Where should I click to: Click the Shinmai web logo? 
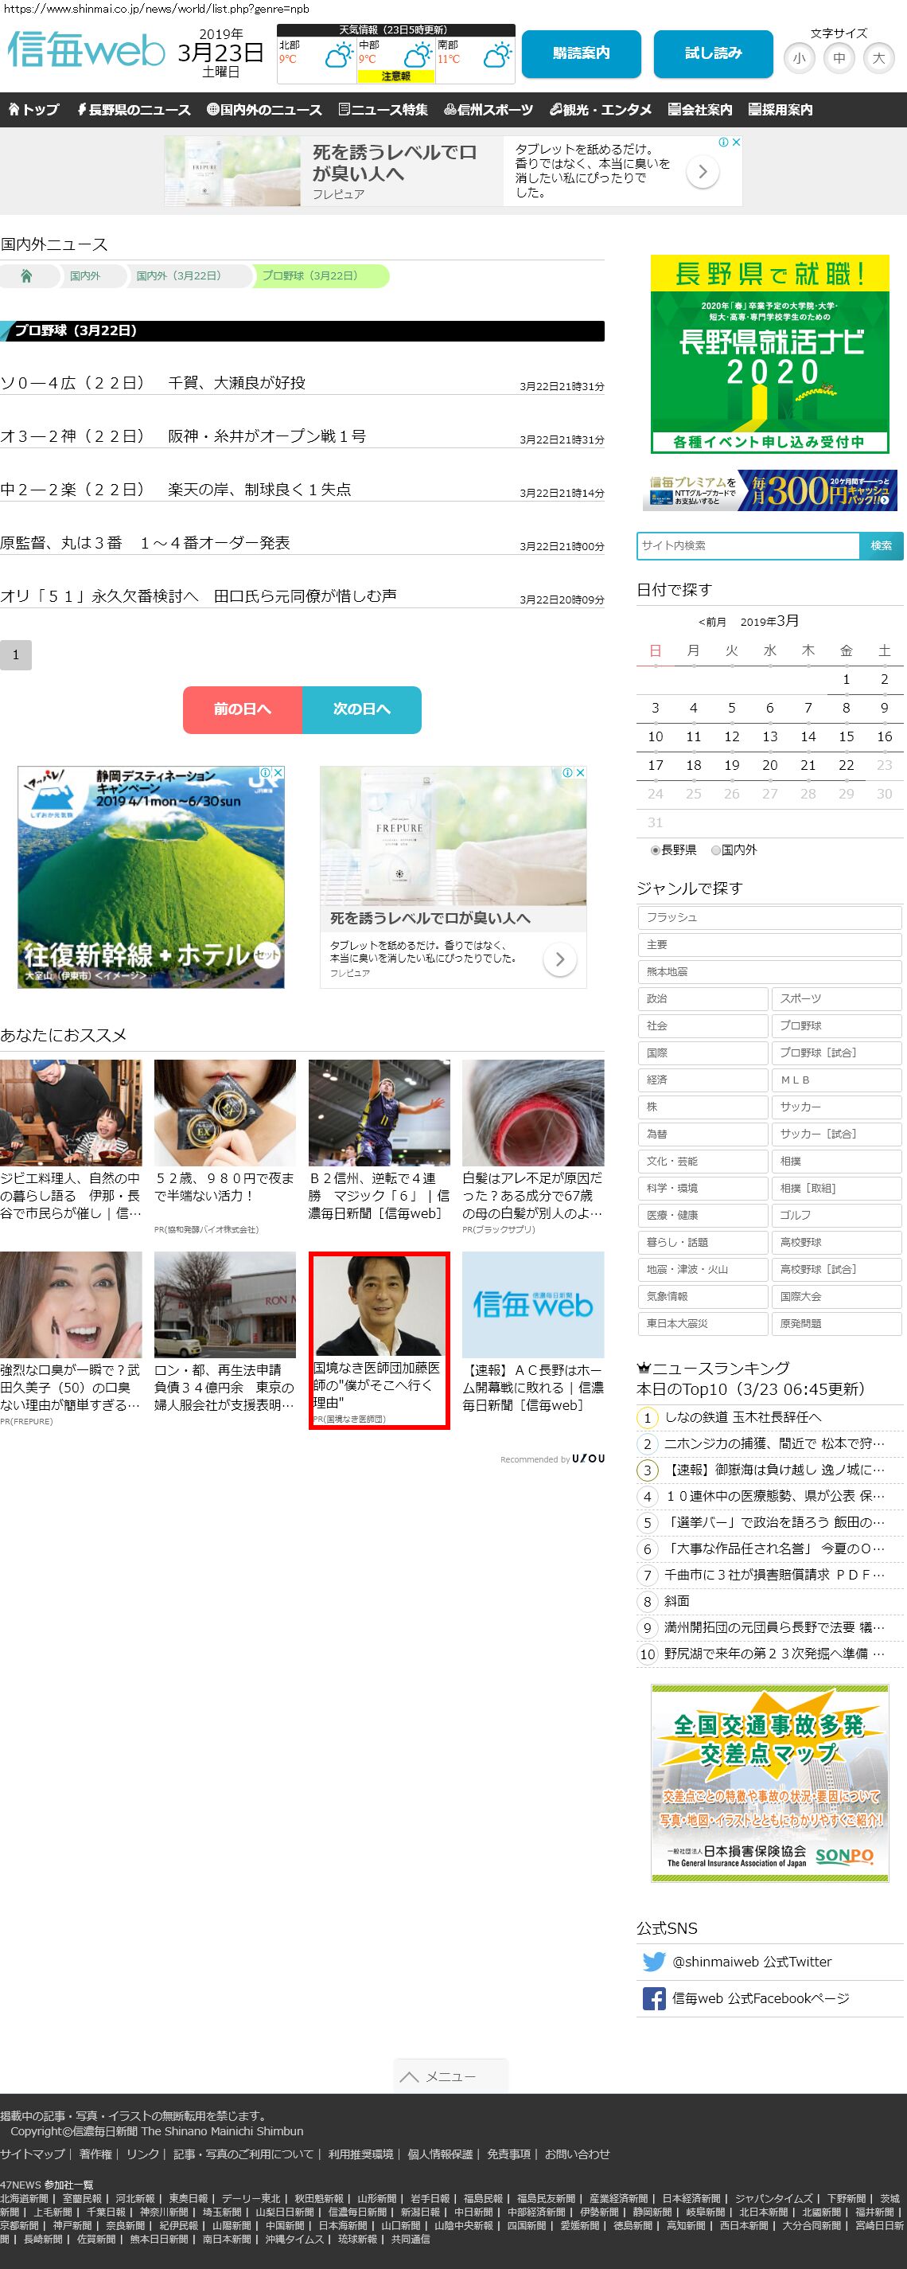(x=86, y=50)
